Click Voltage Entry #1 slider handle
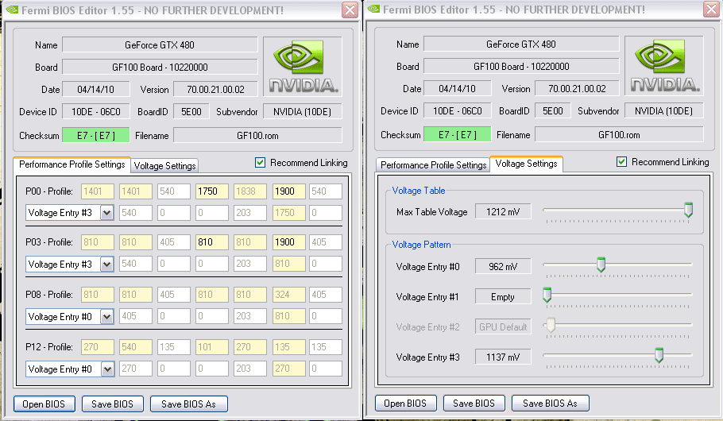723x421 pixels. click(547, 295)
